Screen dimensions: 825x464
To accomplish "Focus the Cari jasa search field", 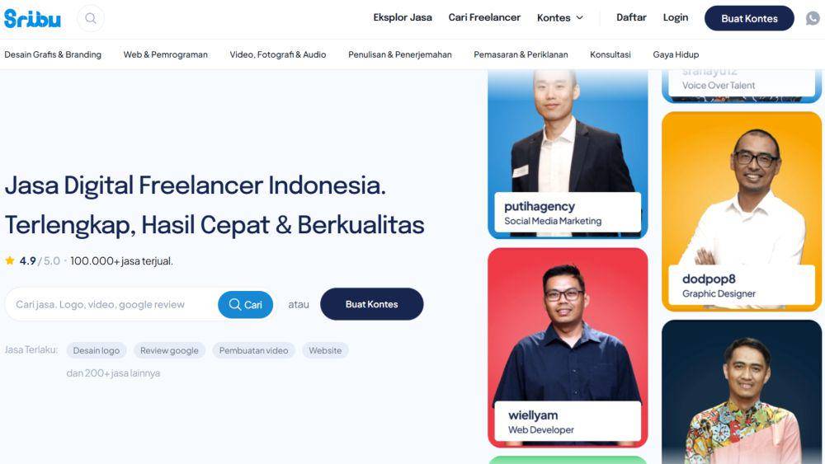I will 111,305.
